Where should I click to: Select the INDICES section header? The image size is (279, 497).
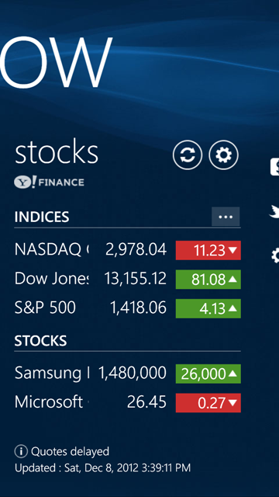[x=42, y=217]
